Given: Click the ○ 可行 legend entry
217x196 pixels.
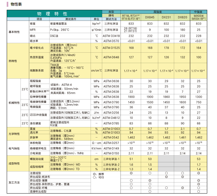Looking at the screenshot, I should click(x=99, y=177).
